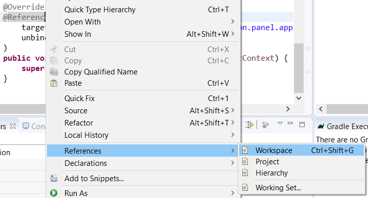Click the Copy icon in context menu

point(54,60)
